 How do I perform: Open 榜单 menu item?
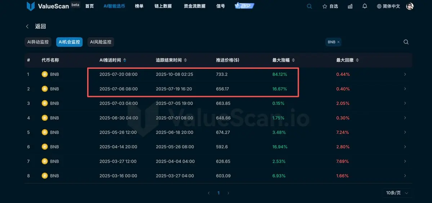[139, 6]
